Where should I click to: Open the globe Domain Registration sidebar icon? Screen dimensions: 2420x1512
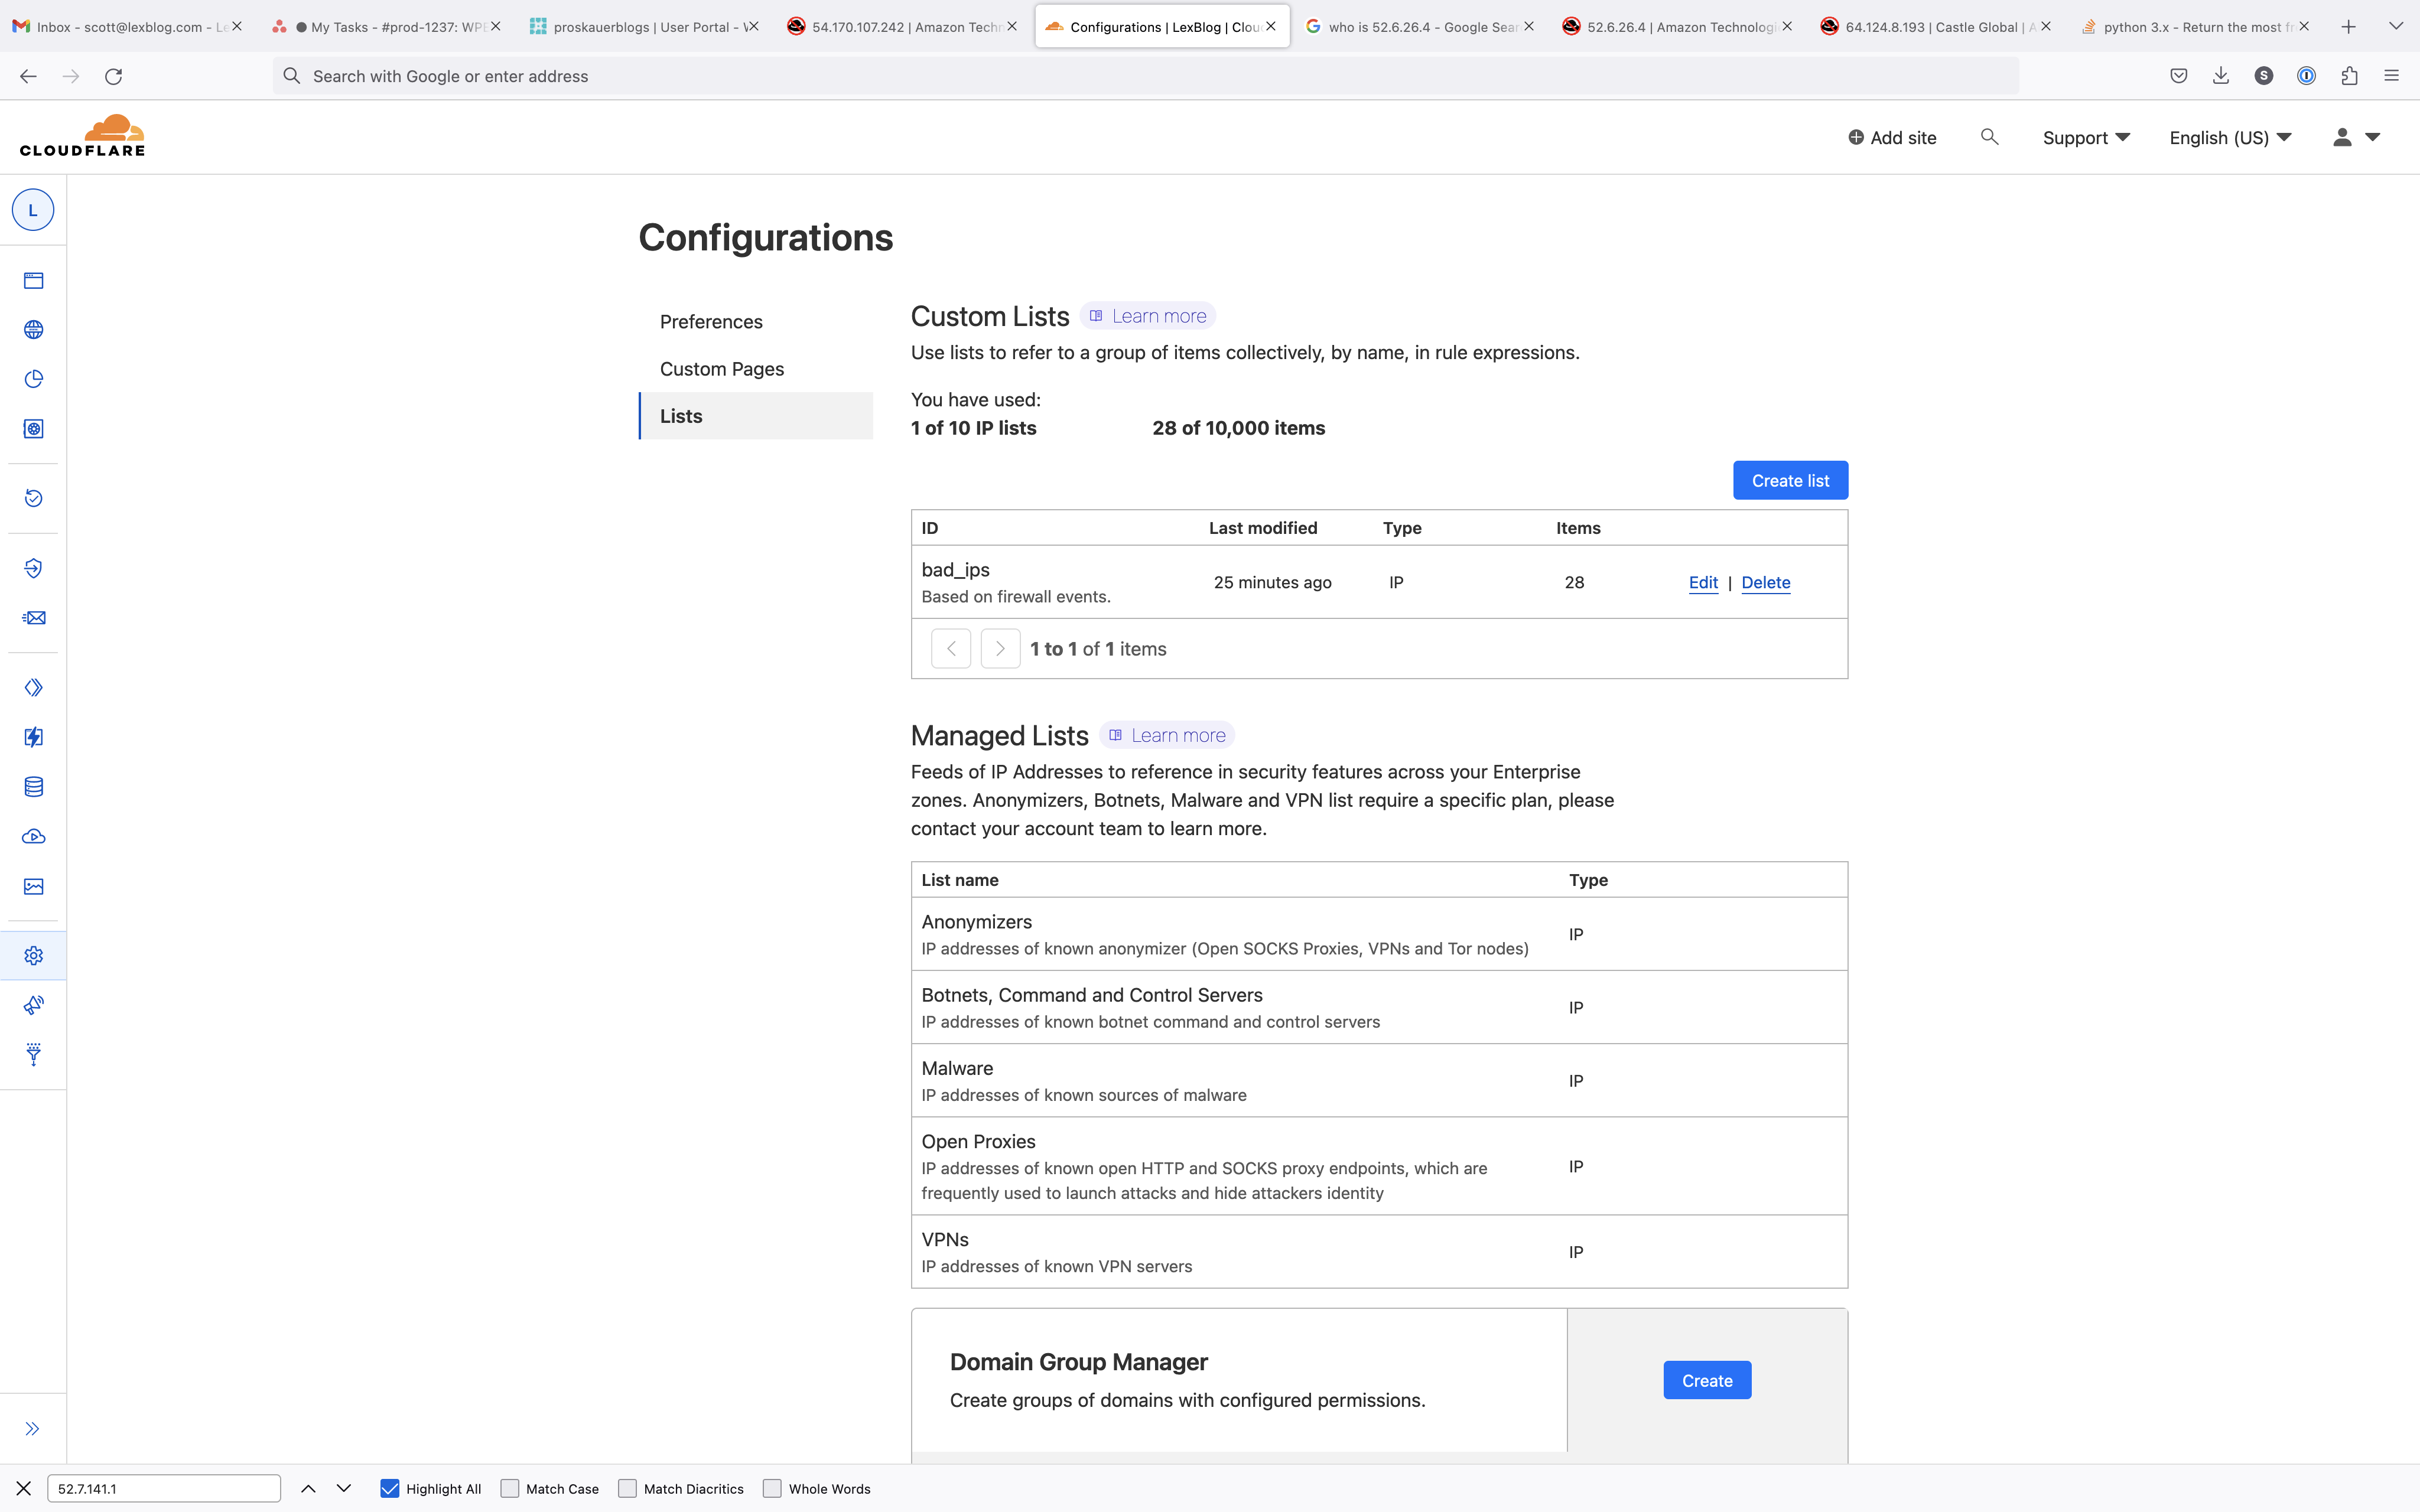pos(34,330)
